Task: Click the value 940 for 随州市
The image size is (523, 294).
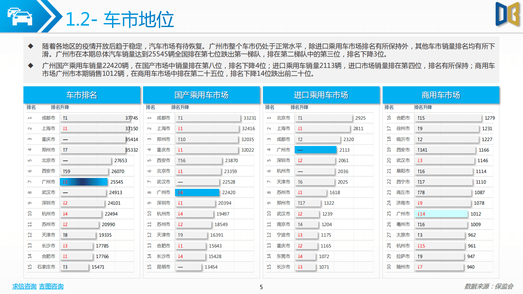Action: [471, 267]
